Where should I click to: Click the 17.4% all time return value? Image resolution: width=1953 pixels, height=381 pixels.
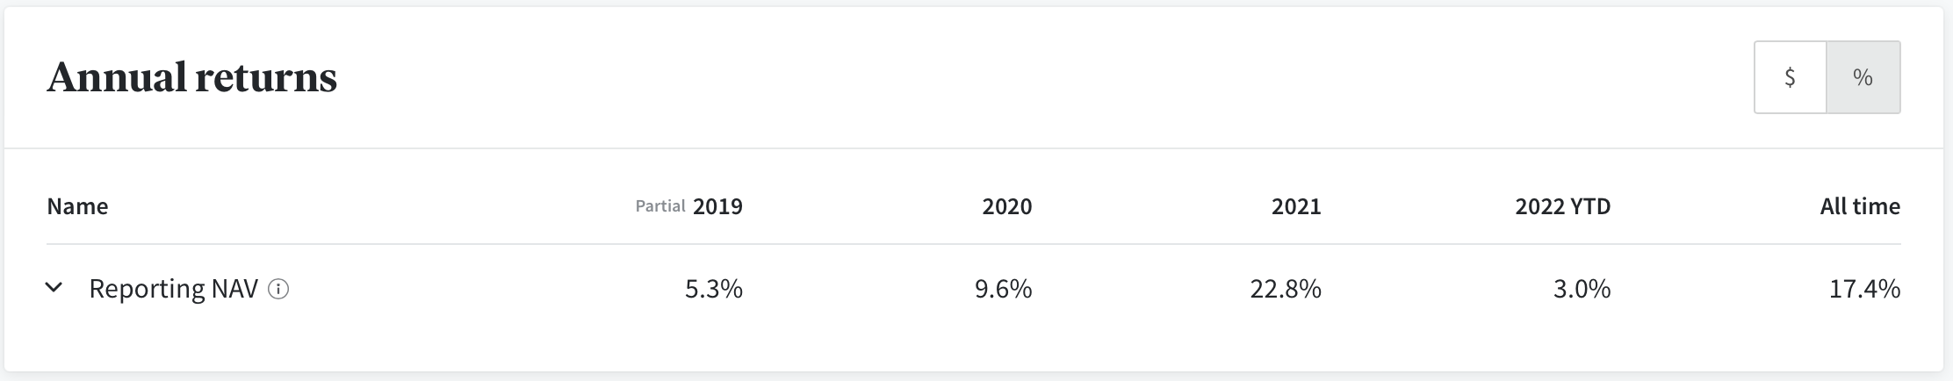[1864, 289]
